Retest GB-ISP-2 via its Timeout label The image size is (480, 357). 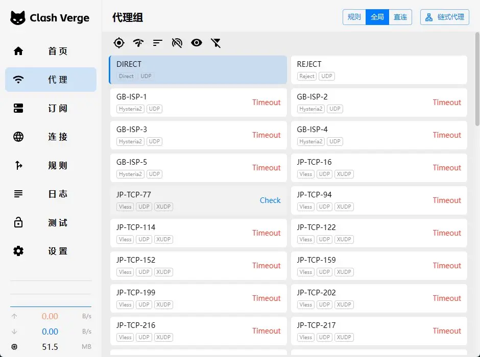pyautogui.click(x=447, y=103)
